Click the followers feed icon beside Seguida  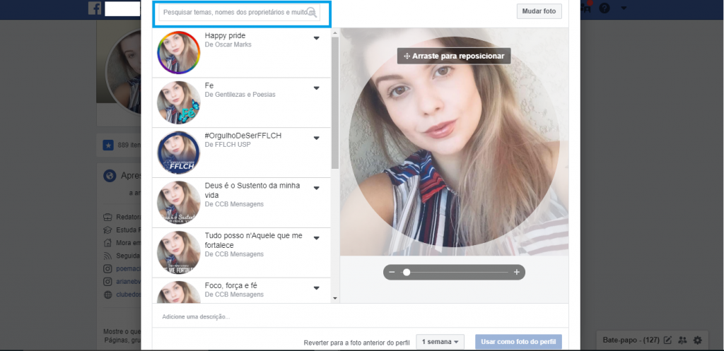pos(107,256)
